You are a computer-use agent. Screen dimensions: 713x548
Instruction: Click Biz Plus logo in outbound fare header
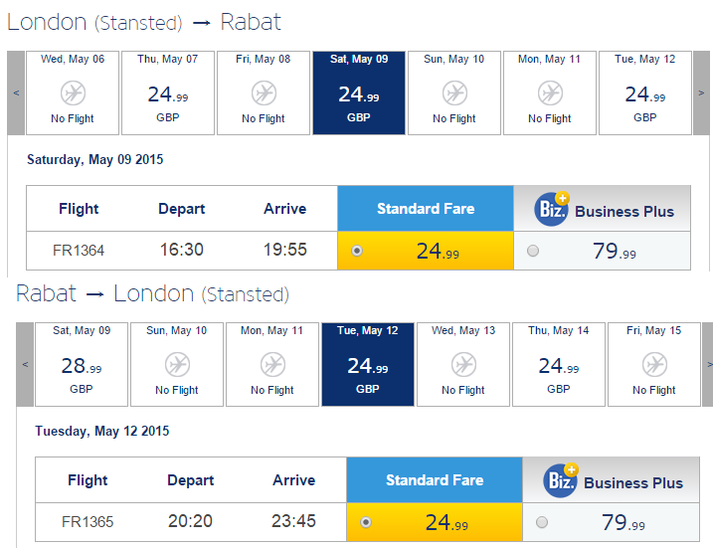[x=552, y=209]
